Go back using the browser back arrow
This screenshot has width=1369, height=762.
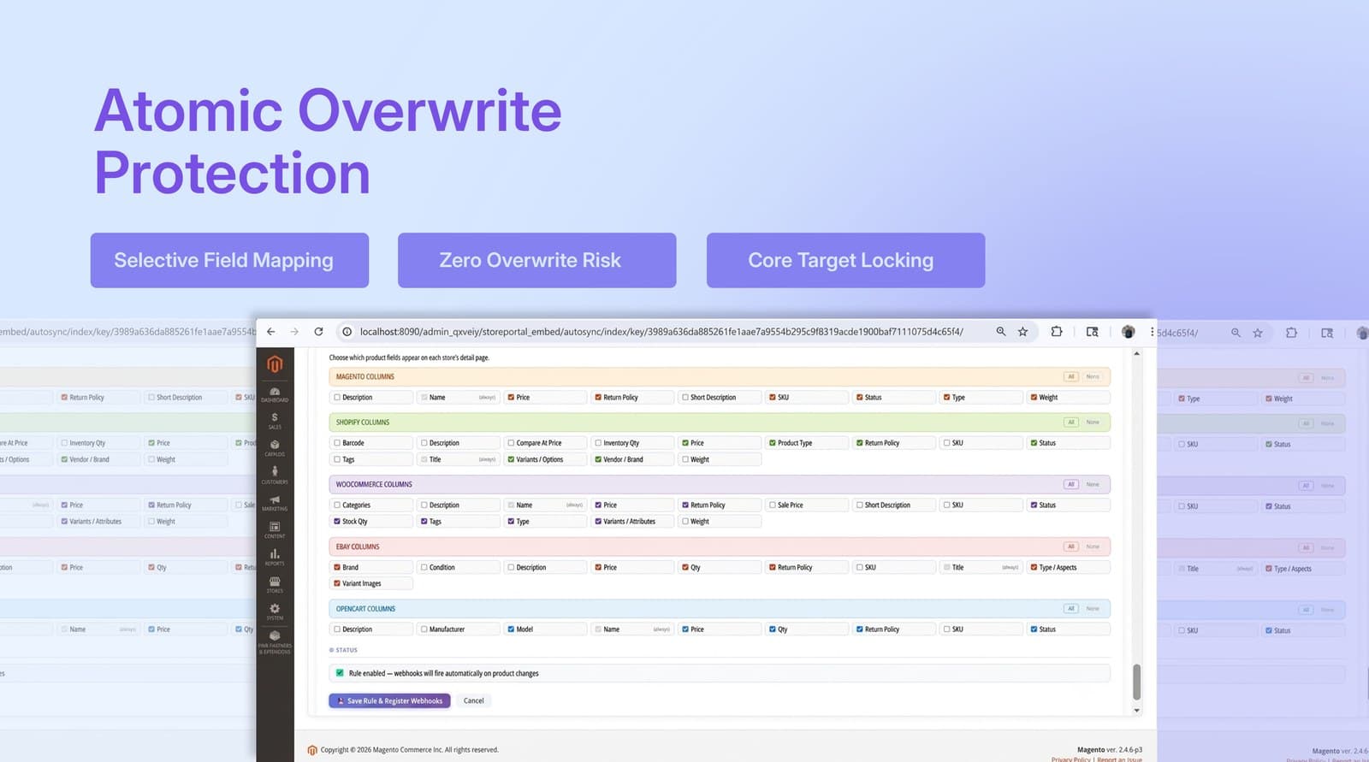[271, 332]
